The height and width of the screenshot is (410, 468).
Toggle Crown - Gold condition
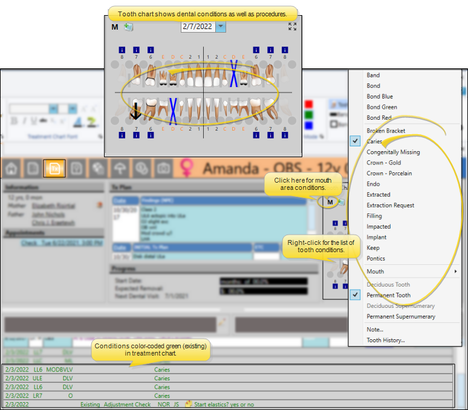383,163
